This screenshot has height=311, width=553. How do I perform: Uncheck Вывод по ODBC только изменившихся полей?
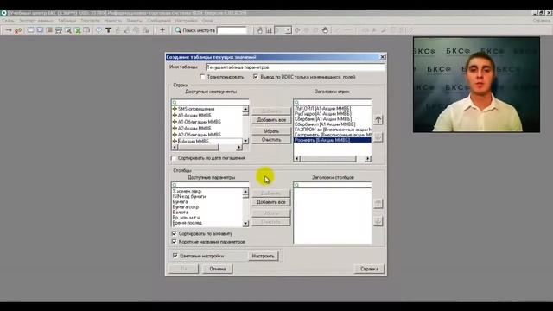pyautogui.click(x=256, y=77)
